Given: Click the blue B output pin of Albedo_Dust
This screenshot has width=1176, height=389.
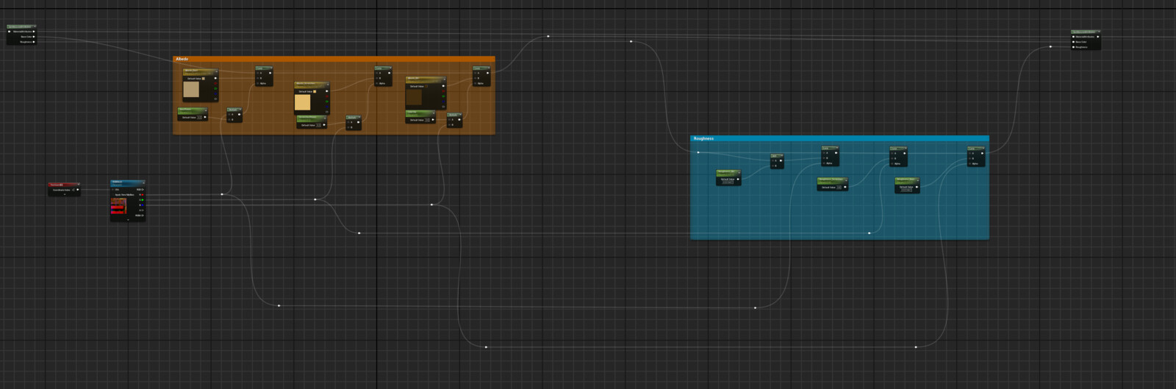Looking at the screenshot, I should click(215, 93).
